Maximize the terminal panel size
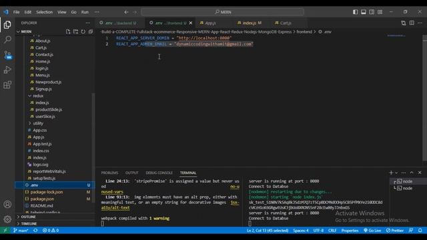The height and width of the screenshot is (240, 427). point(412,173)
